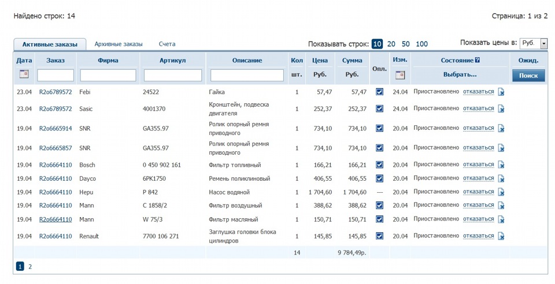Viewport: 555px width, 284px height.
Task: Switch to Архивные заказы tab
Action: pyautogui.click(x=119, y=44)
